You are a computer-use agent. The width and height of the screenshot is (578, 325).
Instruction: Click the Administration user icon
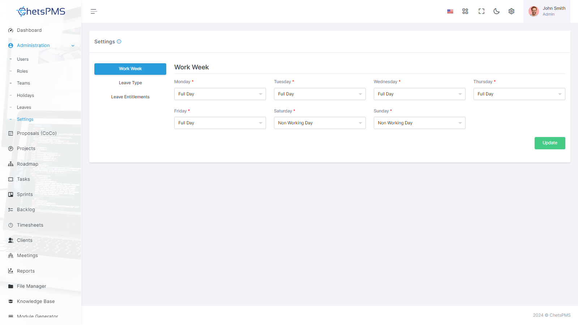tap(11, 46)
